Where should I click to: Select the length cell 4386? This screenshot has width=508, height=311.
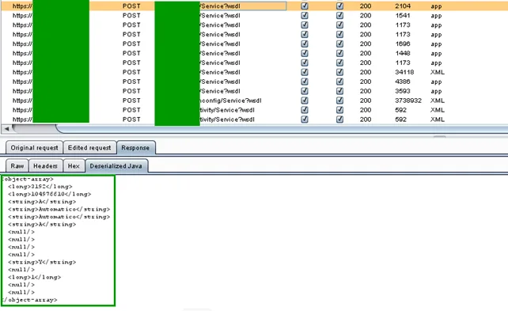pos(403,82)
